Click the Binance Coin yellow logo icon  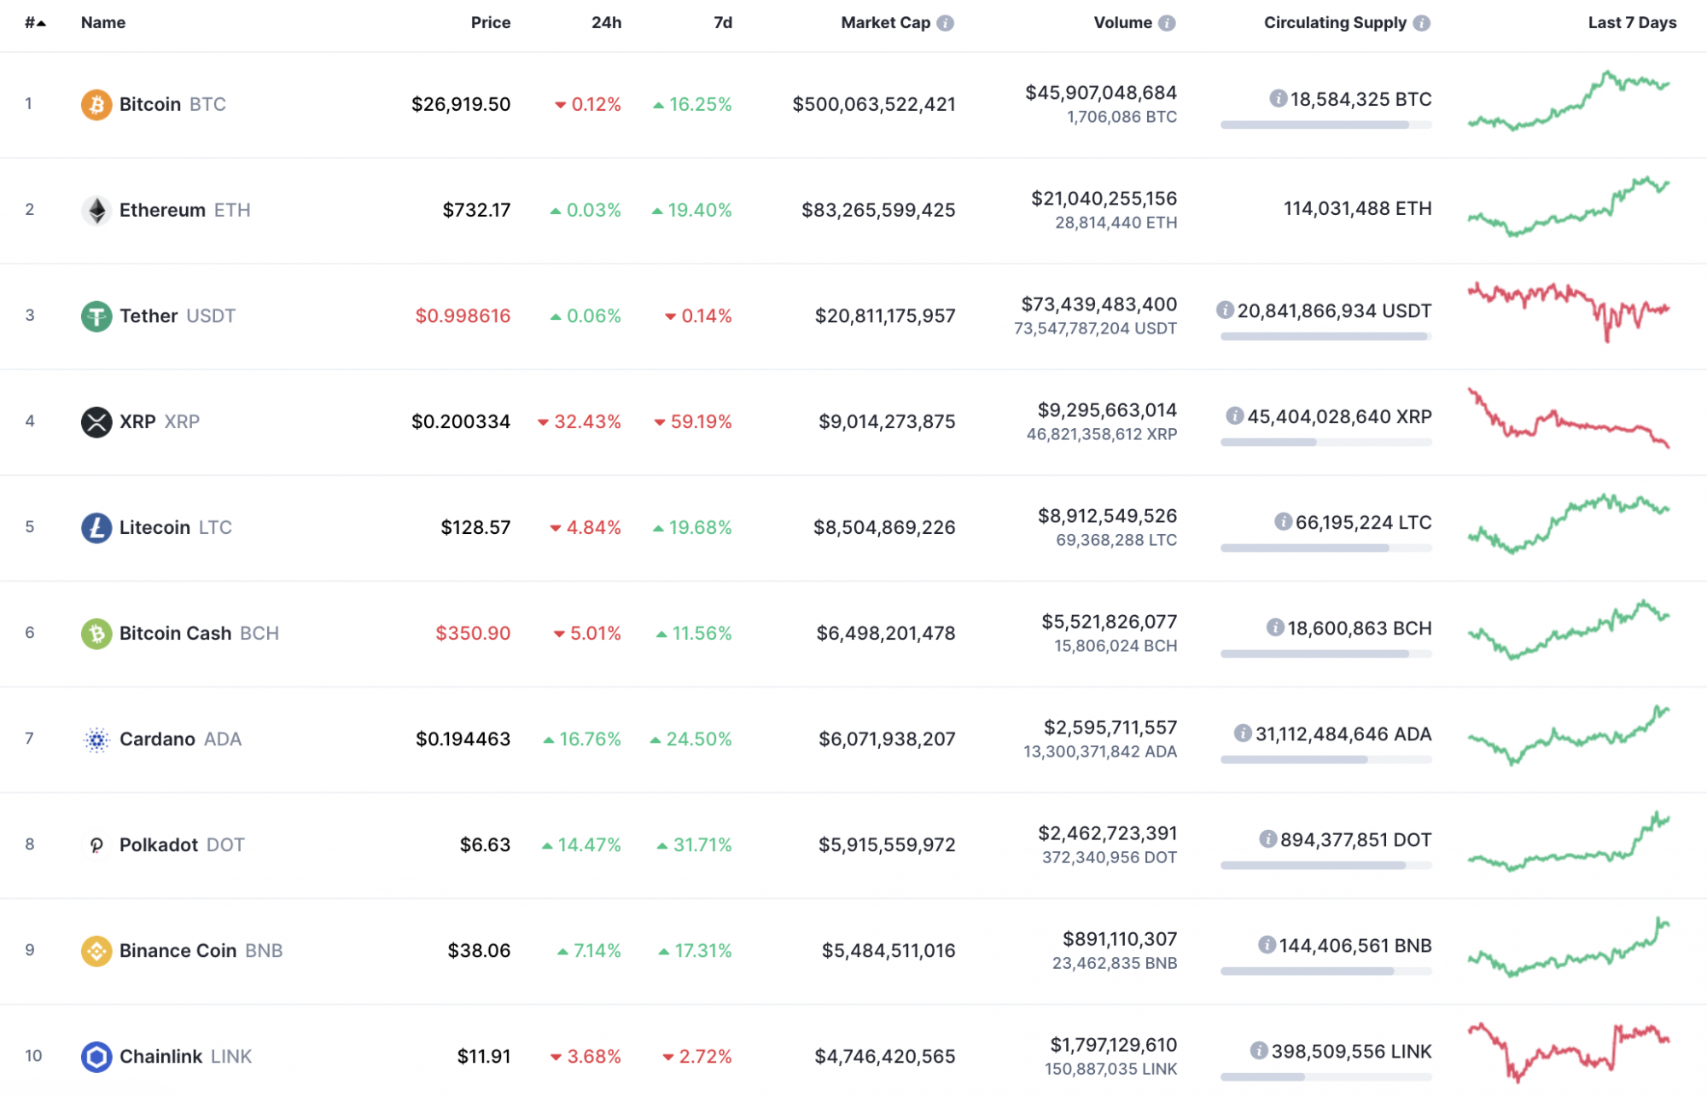[x=96, y=951]
